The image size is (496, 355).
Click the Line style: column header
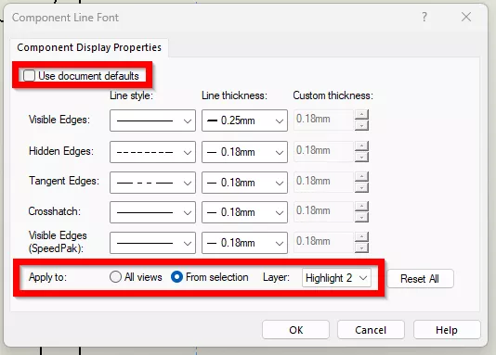click(x=131, y=95)
